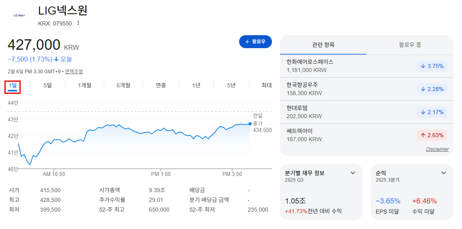462x229 pixels.
Task: Open the 팔로우 중 tab
Action: pos(410,45)
